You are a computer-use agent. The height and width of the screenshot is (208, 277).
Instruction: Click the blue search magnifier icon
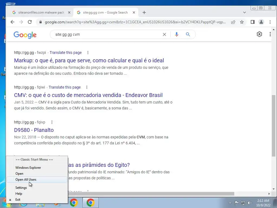(188, 34)
